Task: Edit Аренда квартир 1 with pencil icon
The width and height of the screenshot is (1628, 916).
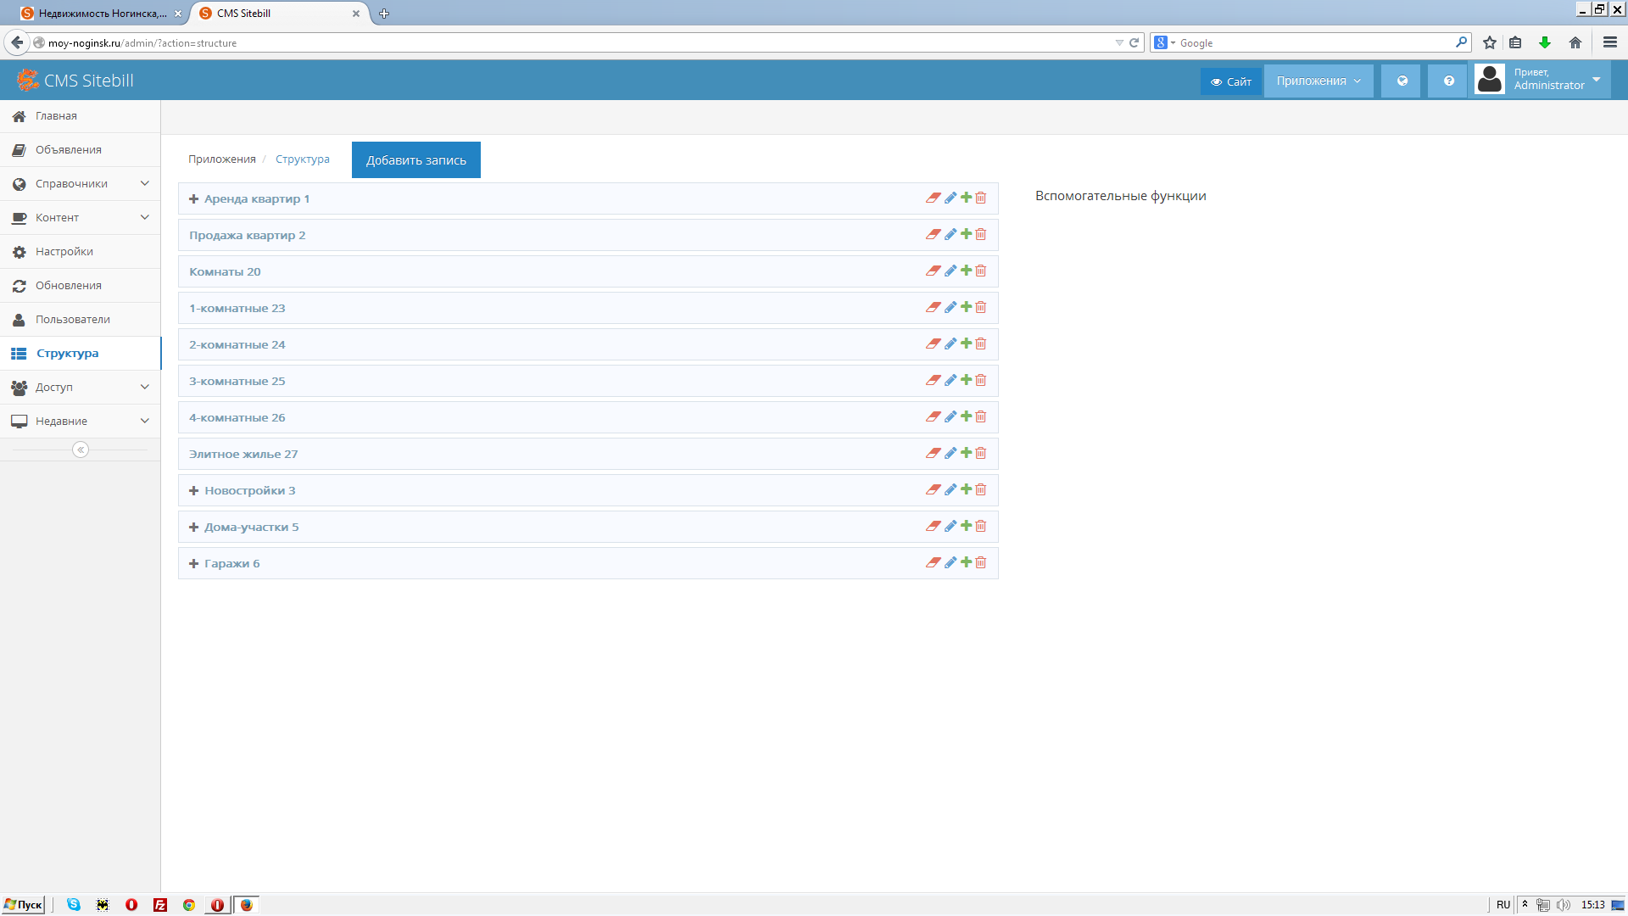Action: pyautogui.click(x=951, y=198)
